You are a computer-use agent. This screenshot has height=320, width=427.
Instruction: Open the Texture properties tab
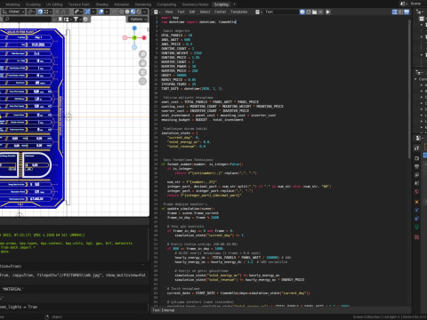(x=416, y=237)
